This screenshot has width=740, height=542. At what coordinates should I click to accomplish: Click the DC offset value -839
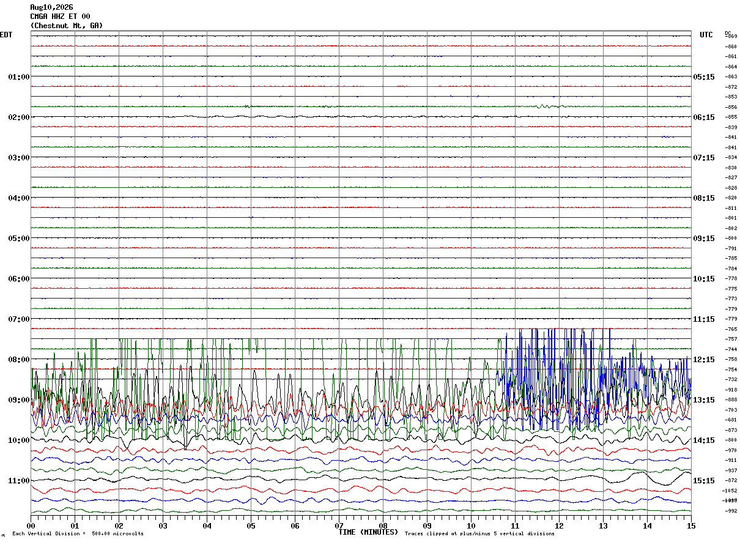pyautogui.click(x=731, y=127)
